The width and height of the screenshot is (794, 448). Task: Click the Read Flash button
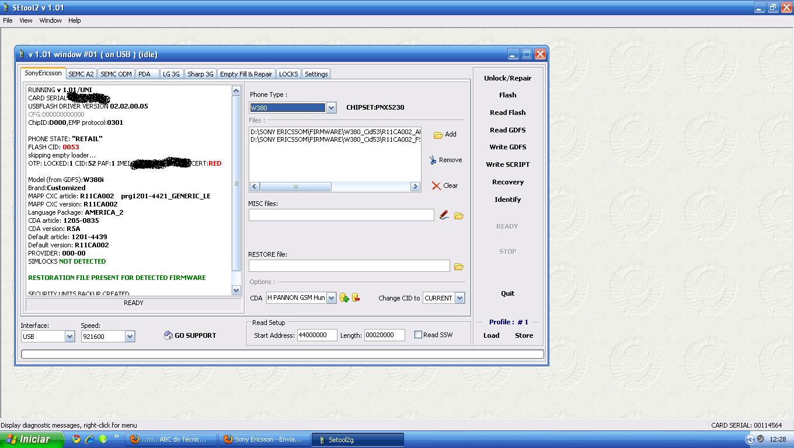[x=507, y=113]
